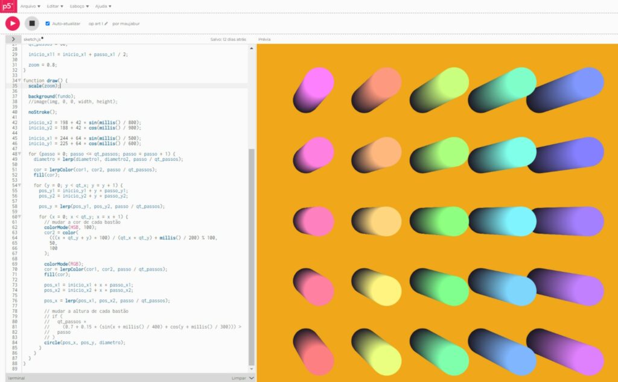The width and height of the screenshot is (618, 382).
Task: Click the maujabur author link
Action: click(x=130, y=23)
